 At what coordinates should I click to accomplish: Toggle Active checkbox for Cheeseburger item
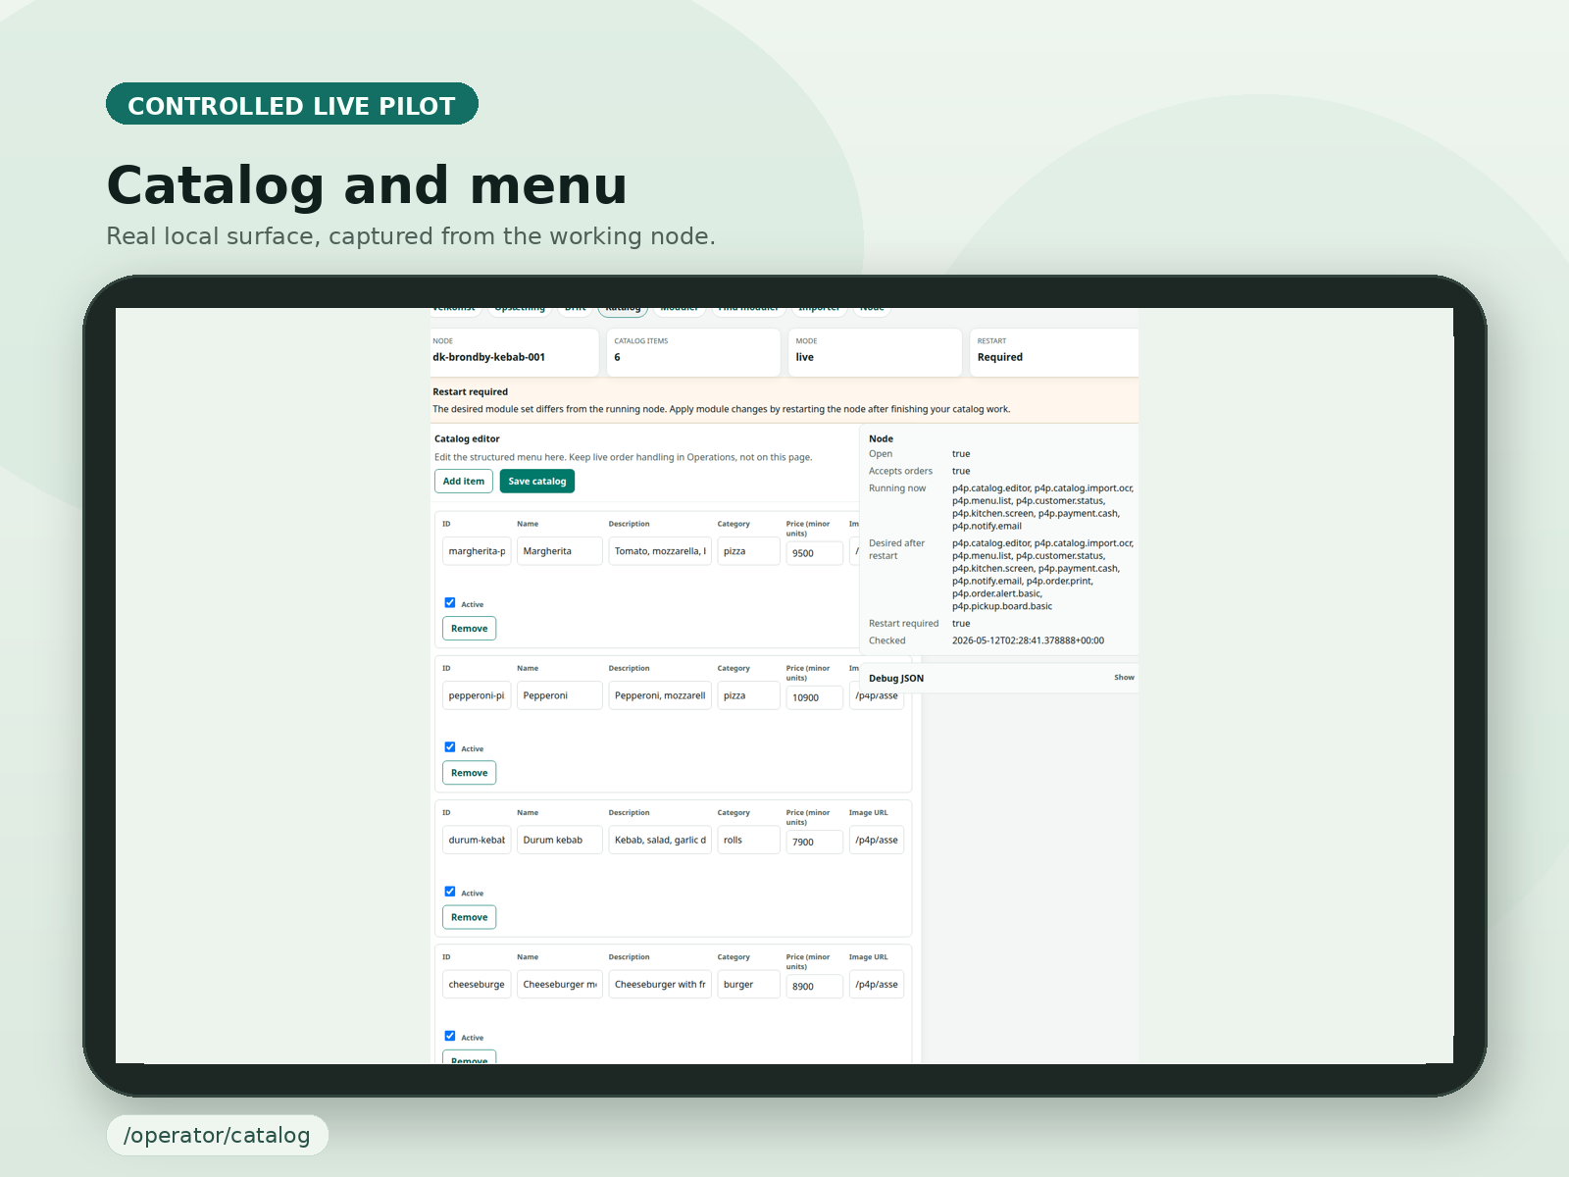point(450,1036)
